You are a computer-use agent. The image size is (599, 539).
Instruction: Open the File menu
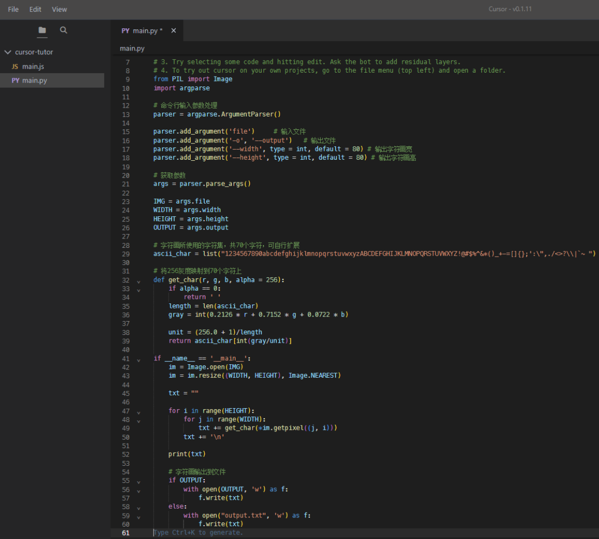[13, 9]
